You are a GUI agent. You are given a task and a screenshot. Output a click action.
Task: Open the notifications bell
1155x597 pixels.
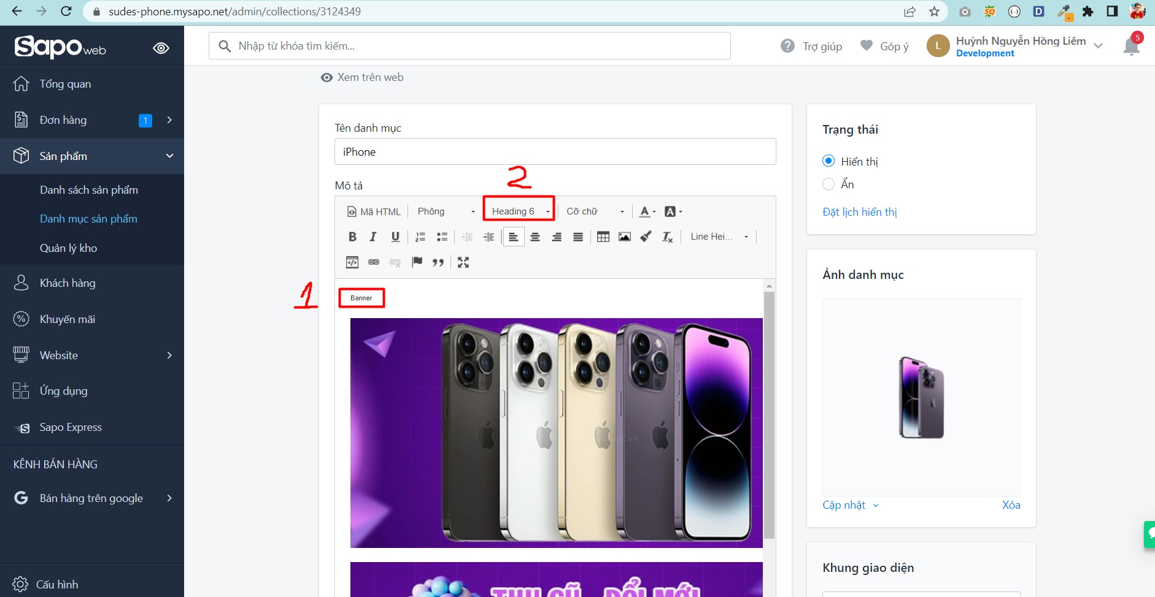[1131, 46]
